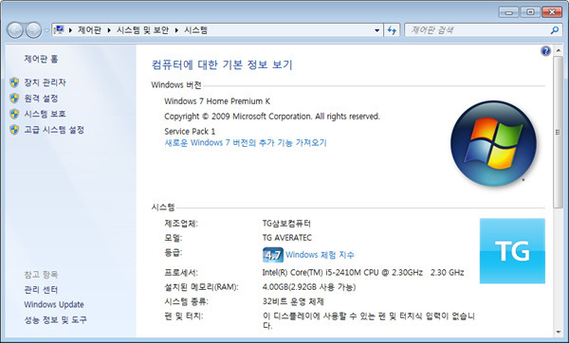
Task: Click the 4.7 experience index score badge
Action: point(272,255)
